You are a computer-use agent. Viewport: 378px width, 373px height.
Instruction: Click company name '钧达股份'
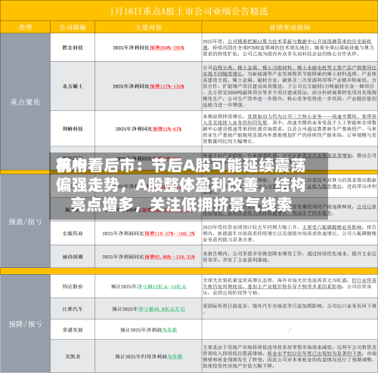pos(73,286)
